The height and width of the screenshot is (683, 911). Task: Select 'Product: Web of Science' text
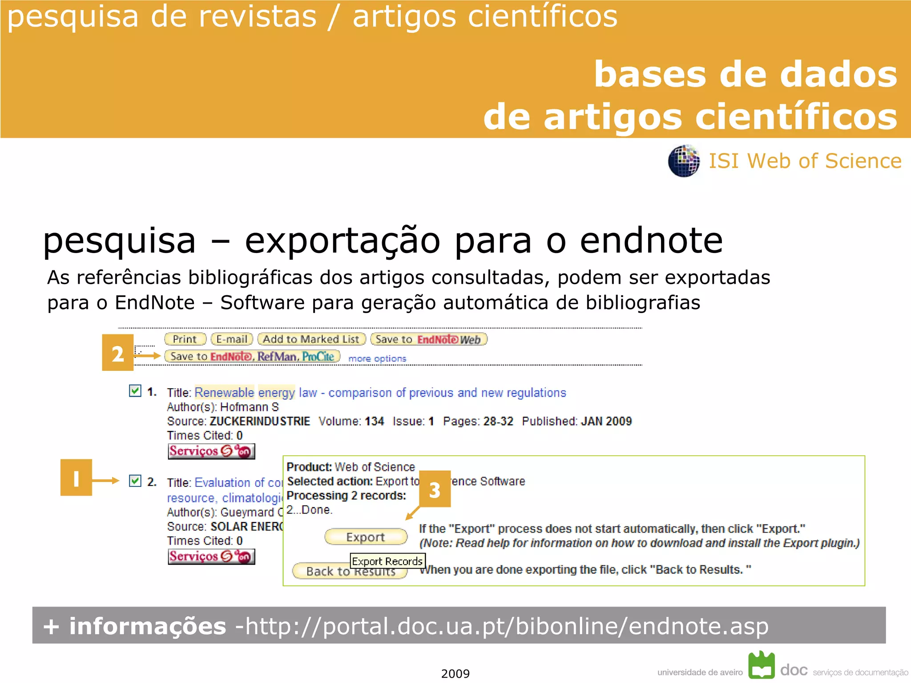(351, 467)
